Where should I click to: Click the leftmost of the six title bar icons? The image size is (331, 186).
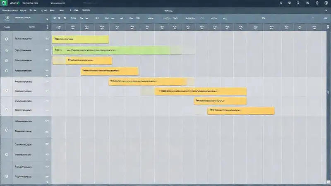(x=281, y=3)
